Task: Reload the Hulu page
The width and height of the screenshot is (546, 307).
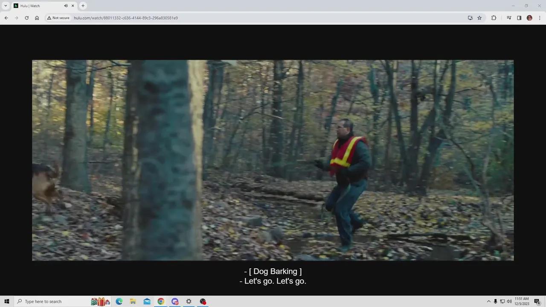Action: click(x=26, y=18)
